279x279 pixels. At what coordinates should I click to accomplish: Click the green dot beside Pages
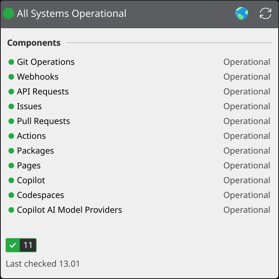click(x=11, y=166)
